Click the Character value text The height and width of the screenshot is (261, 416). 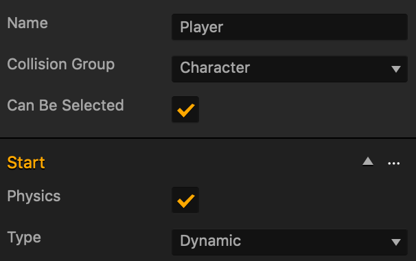point(215,67)
